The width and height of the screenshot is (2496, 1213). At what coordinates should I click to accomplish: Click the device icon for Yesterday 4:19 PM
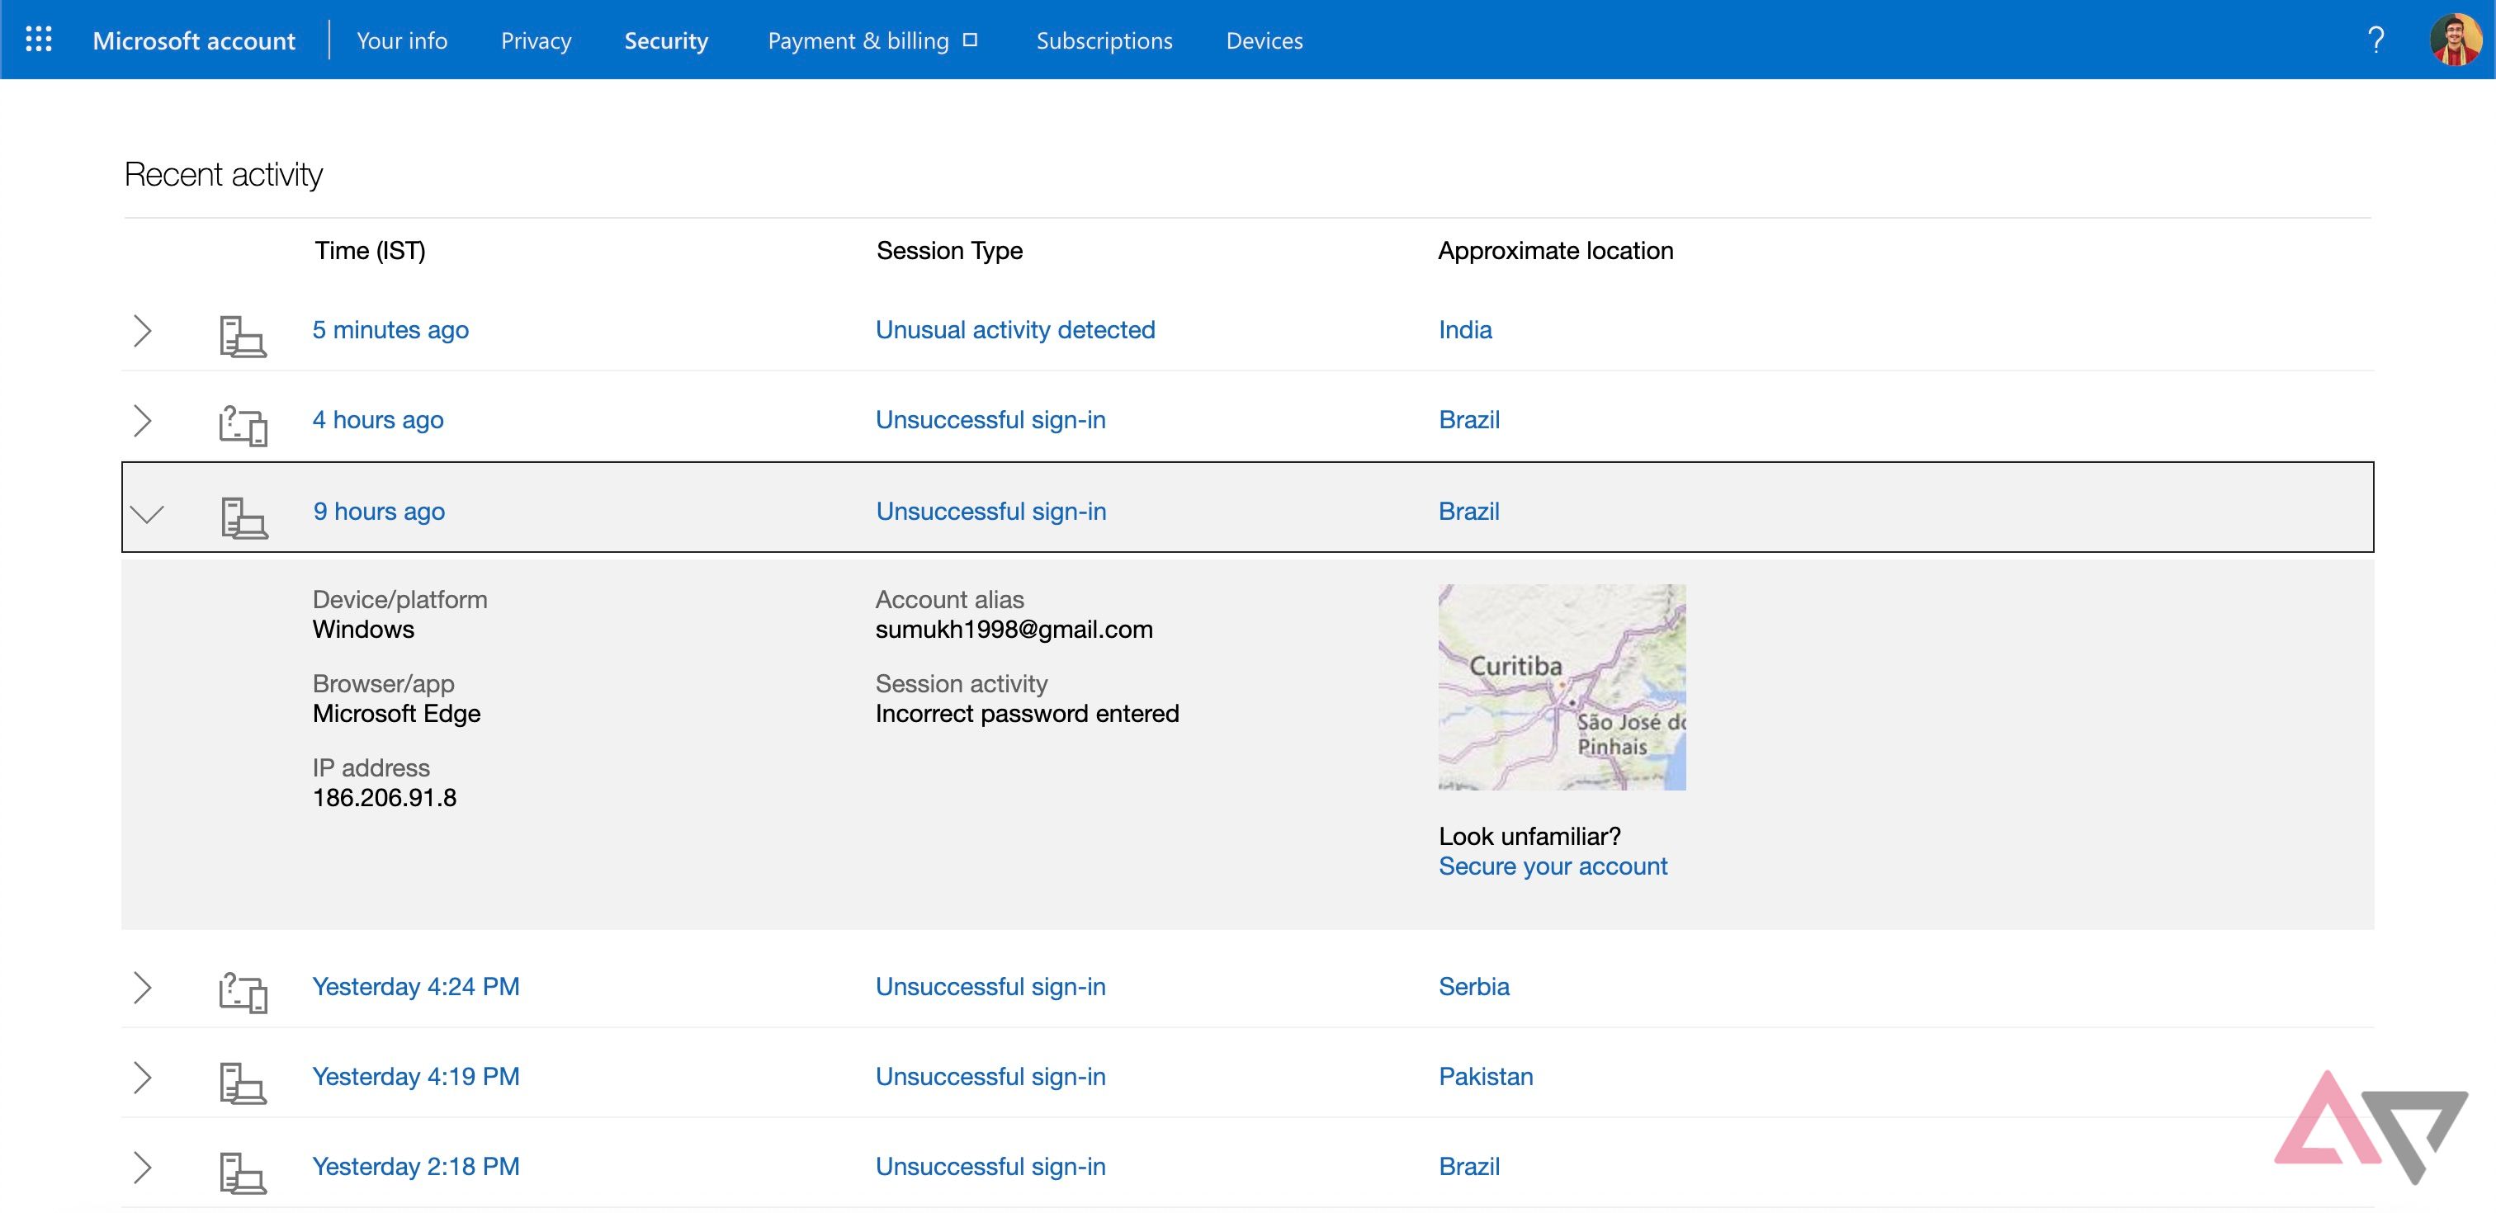(x=242, y=1083)
